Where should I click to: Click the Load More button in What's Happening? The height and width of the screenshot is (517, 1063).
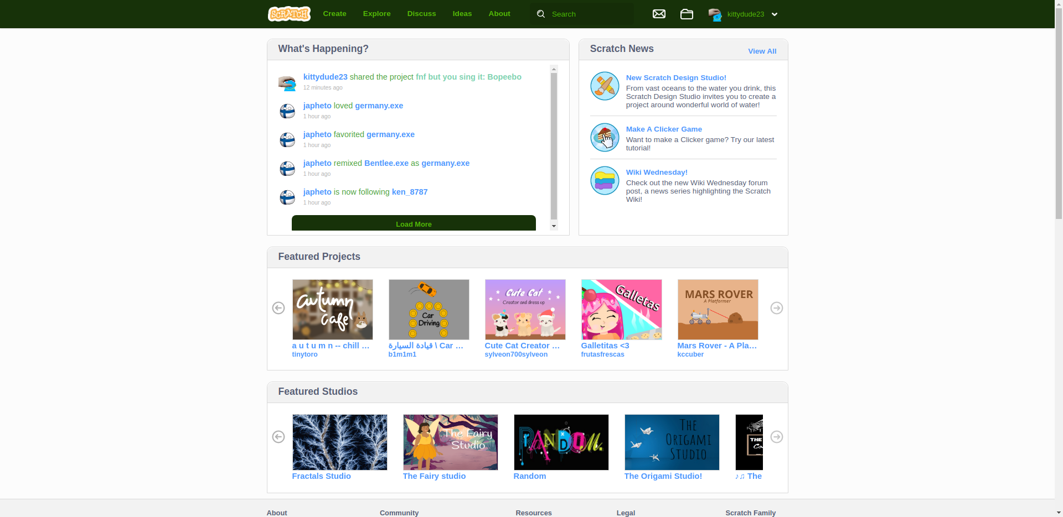click(414, 224)
